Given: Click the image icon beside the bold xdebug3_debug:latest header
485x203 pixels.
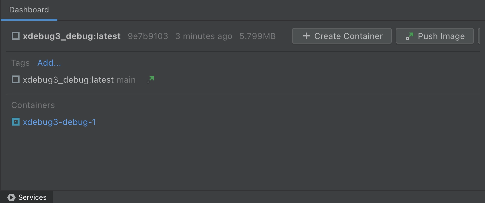Looking at the screenshot, I should point(16,36).
